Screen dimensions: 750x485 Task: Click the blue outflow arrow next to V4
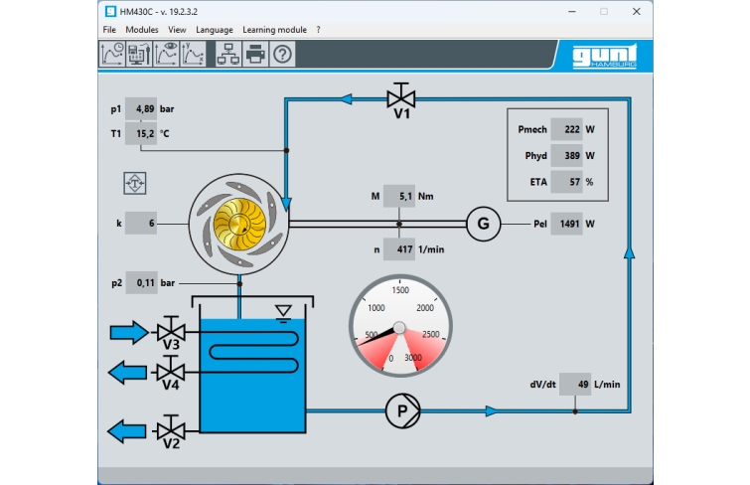pos(127,372)
